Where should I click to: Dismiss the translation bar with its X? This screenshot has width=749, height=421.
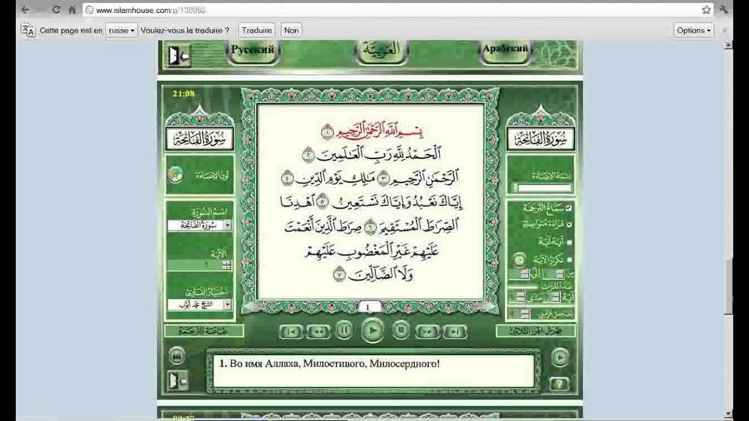724,30
